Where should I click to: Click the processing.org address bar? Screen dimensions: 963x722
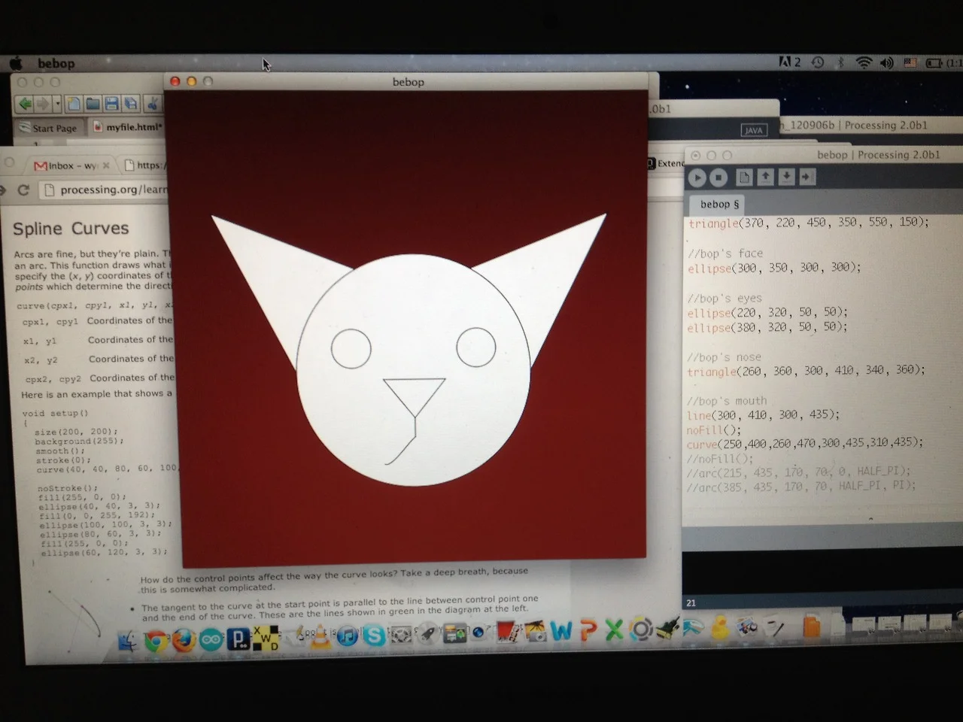[x=104, y=190]
